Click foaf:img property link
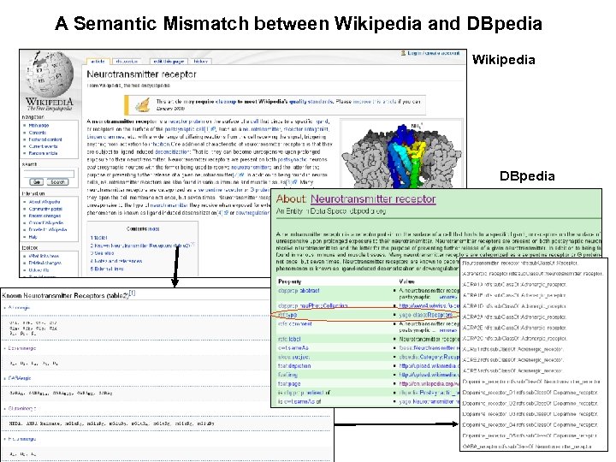The width and height of the screenshot is (616, 462). (287, 375)
